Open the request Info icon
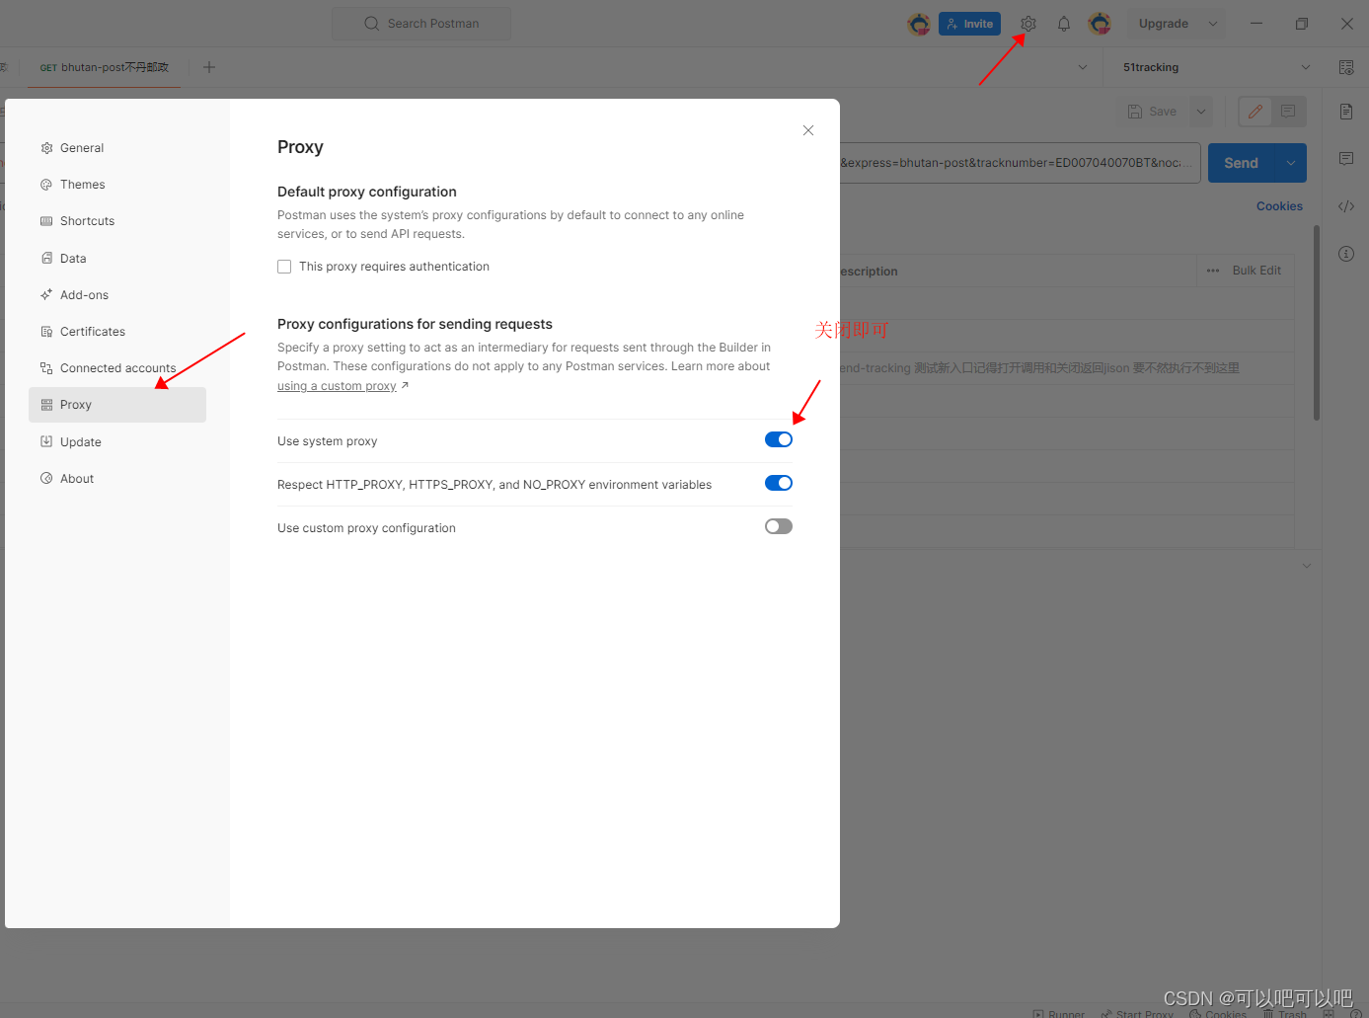Screen dimensions: 1369x1018 tap(1346, 254)
